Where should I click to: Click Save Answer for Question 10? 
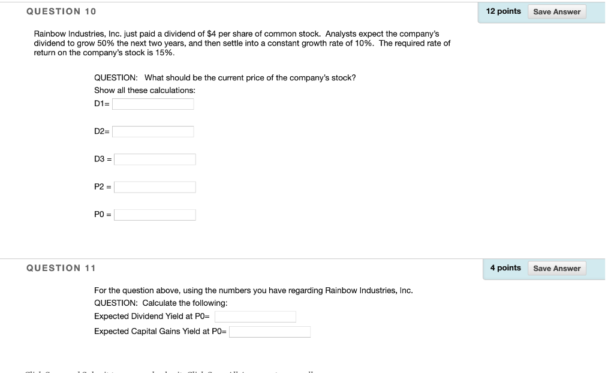point(556,11)
